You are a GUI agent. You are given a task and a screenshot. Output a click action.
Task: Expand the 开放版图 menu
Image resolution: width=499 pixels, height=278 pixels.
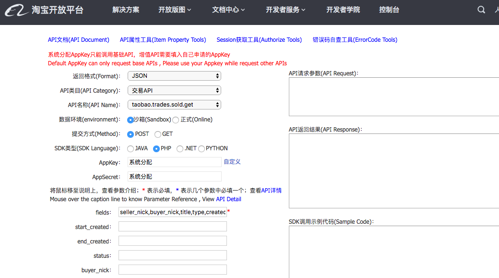click(175, 10)
